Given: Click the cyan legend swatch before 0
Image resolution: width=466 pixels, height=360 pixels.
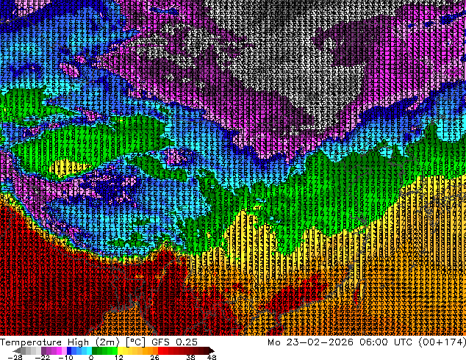Looking at the screenshot, I should tap(89, 350).
